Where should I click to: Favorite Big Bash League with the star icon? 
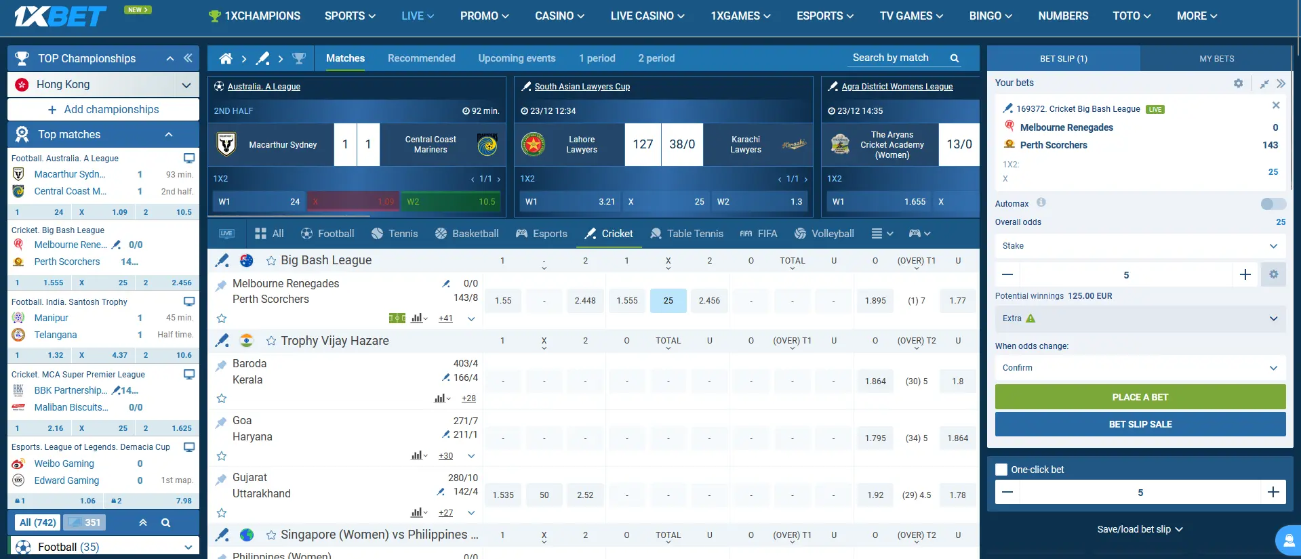click(x=271, y=261)
